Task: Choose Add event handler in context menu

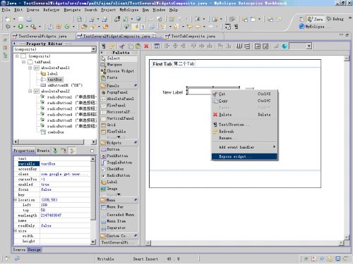Action: (244, 147)
